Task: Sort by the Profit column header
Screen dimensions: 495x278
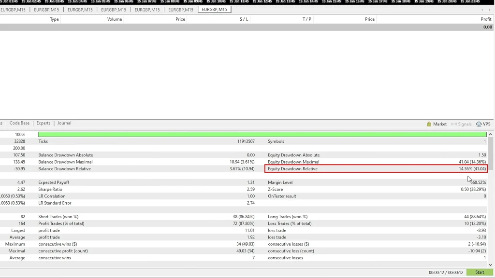Action: tap(486, 19)
